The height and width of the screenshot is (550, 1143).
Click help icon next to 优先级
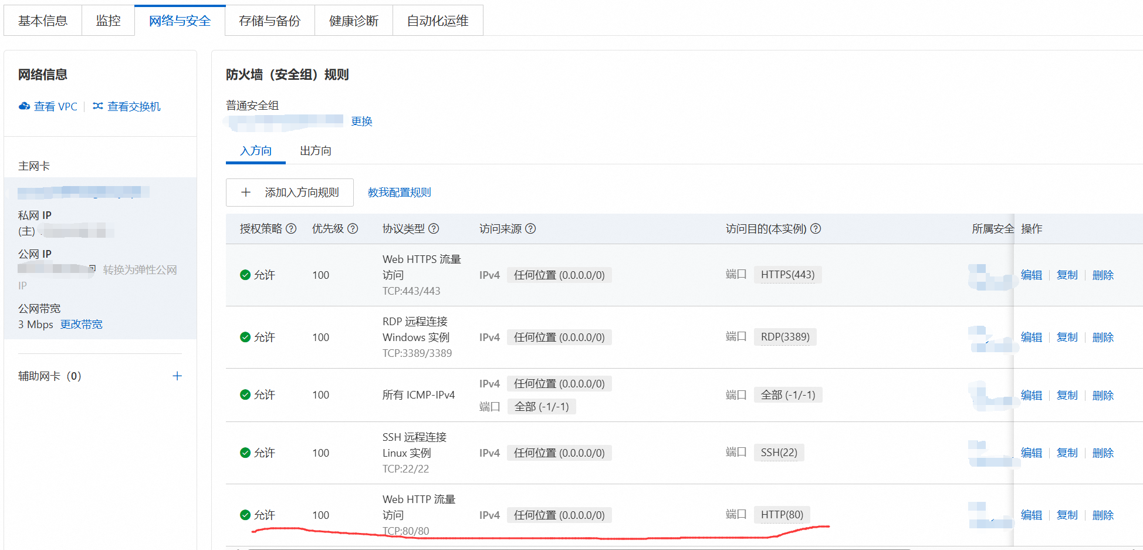point(353,229)
